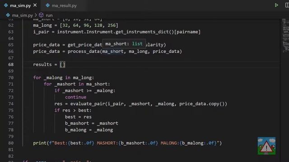Open ma_sim.py breadcrumb item
The height and width of the screenshot is (162, 289).
pos(22,15)
